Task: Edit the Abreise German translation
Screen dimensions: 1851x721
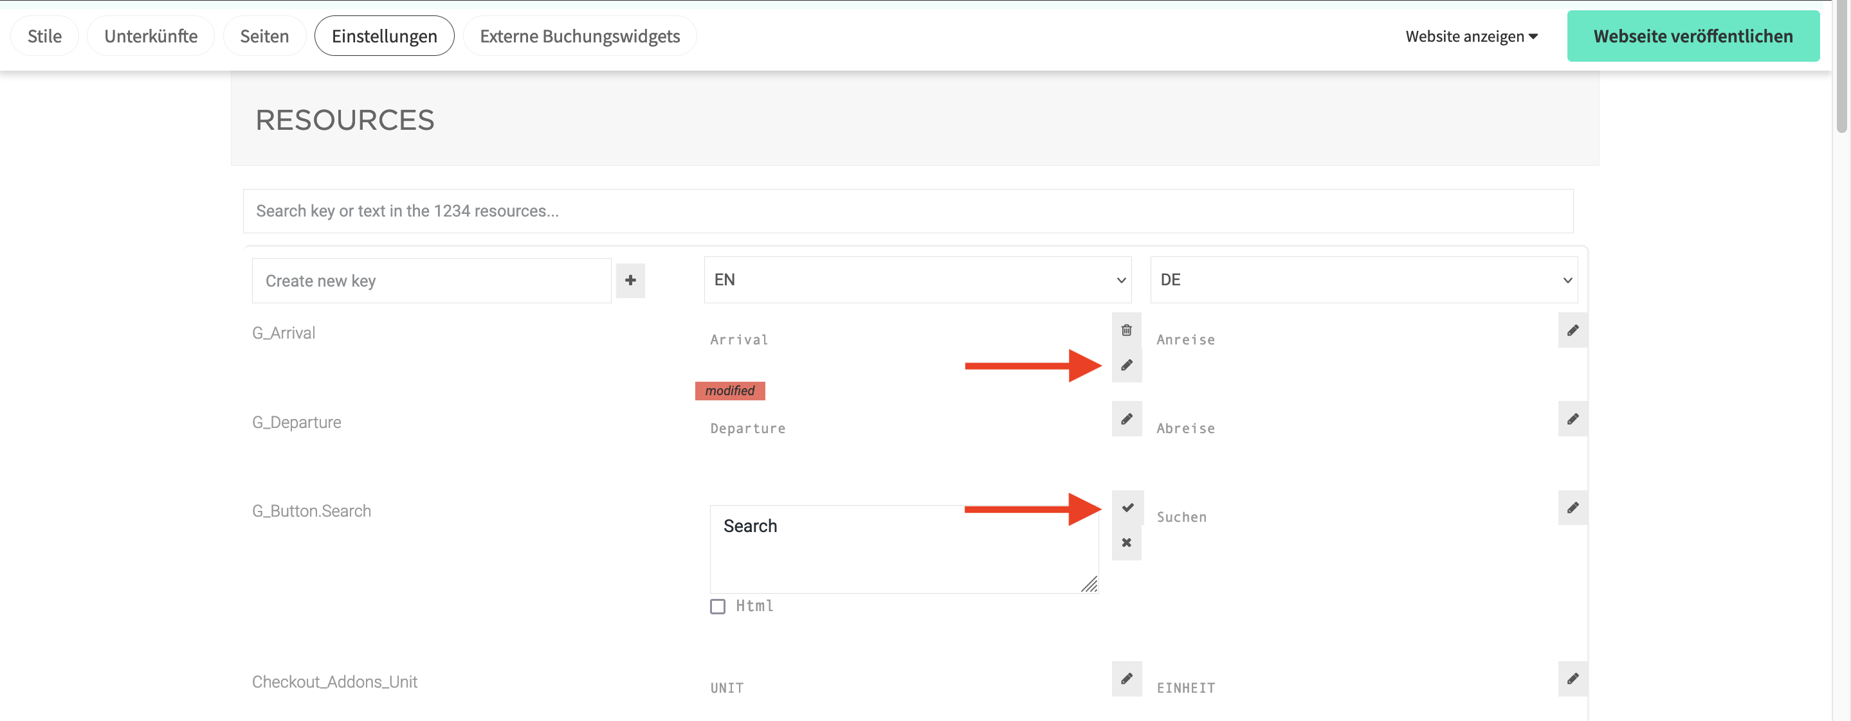Action: [1573, 419]
